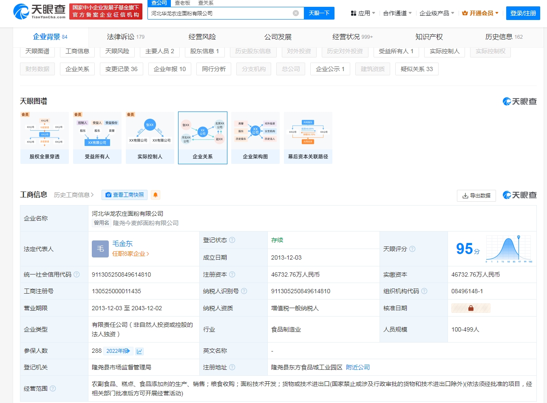Click the 官方备案企业征信机构 red banner
The height and width of the screenshot is (403, 547).
click(106, 11)
